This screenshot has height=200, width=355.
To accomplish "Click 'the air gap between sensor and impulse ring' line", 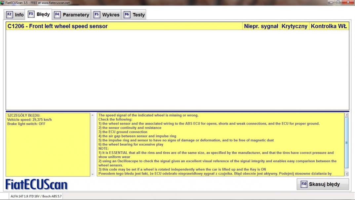I will pos(137,136).
